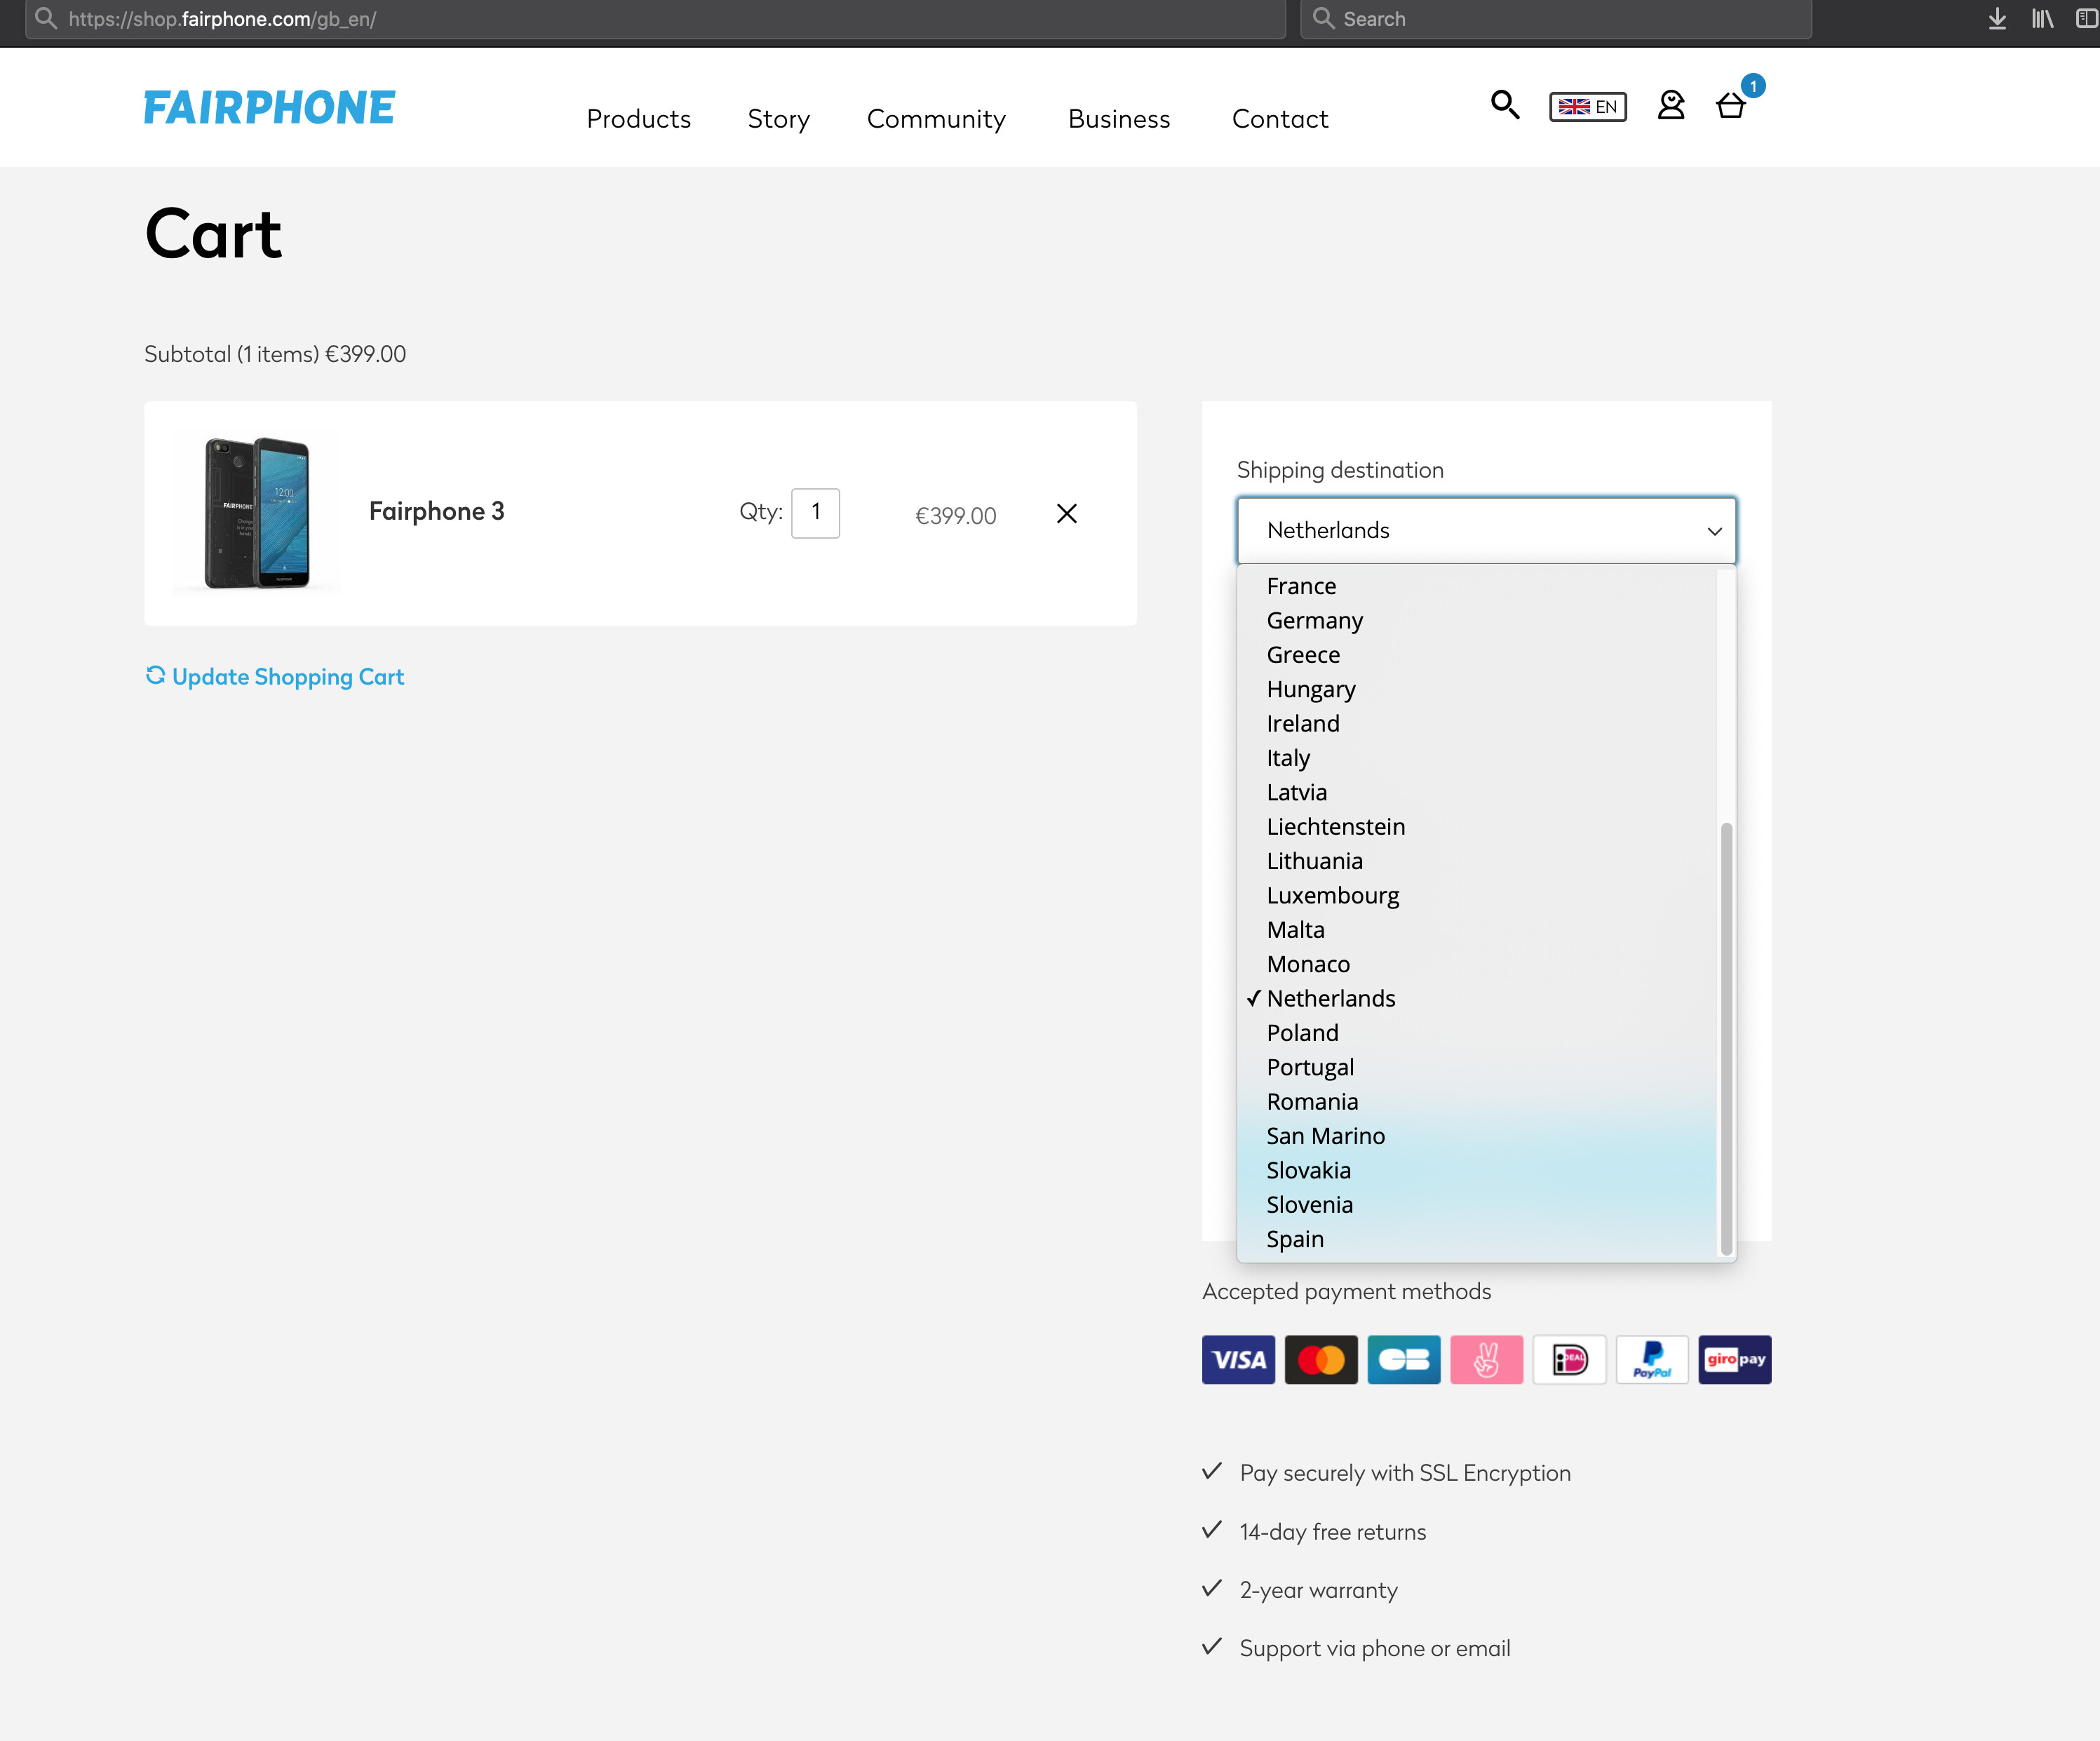The height and width of the screenshot is (1741, 2100).
Task: Click the Fairphone logo
Action: (x=269, y=107)
